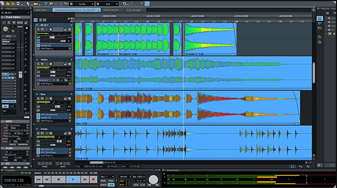Click the Stop button in transport

(x=59, y=180)
